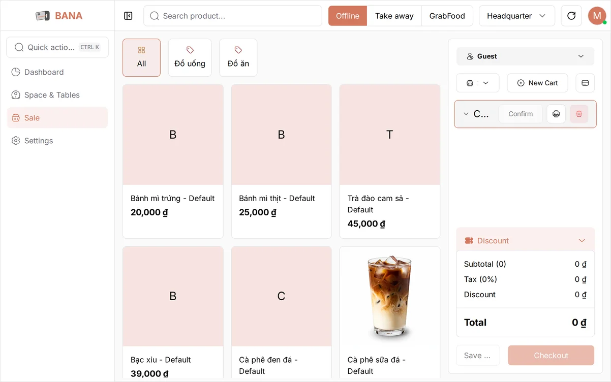Click the Discount ticket icon
The height and width of the screenshot is (382, 611).
pos(469,241)
